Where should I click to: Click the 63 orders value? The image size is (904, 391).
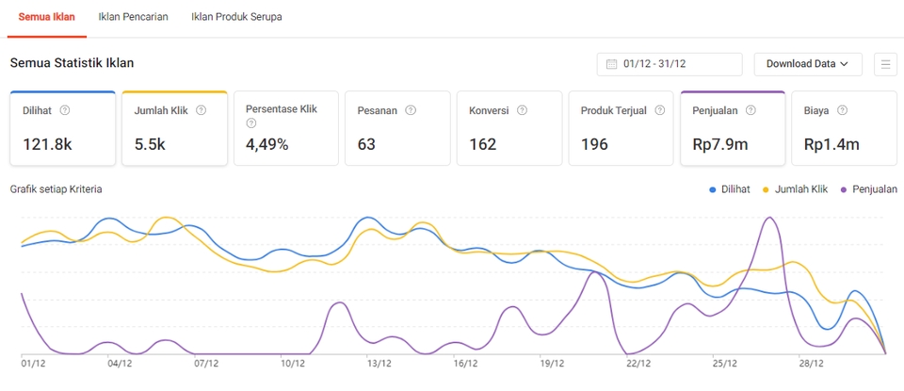(x=366, y=144)
